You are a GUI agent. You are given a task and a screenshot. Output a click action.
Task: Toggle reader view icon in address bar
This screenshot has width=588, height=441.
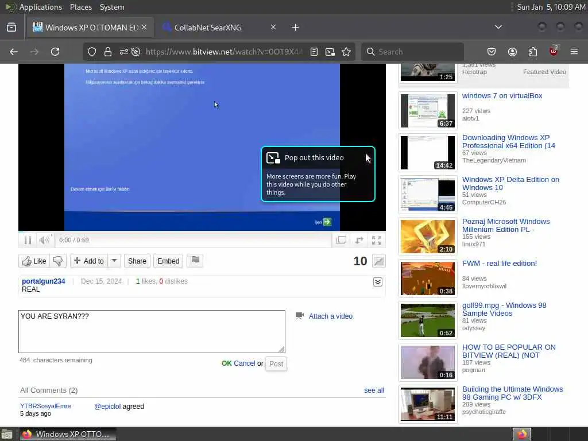pyautogui.click(x=314, y=52)
